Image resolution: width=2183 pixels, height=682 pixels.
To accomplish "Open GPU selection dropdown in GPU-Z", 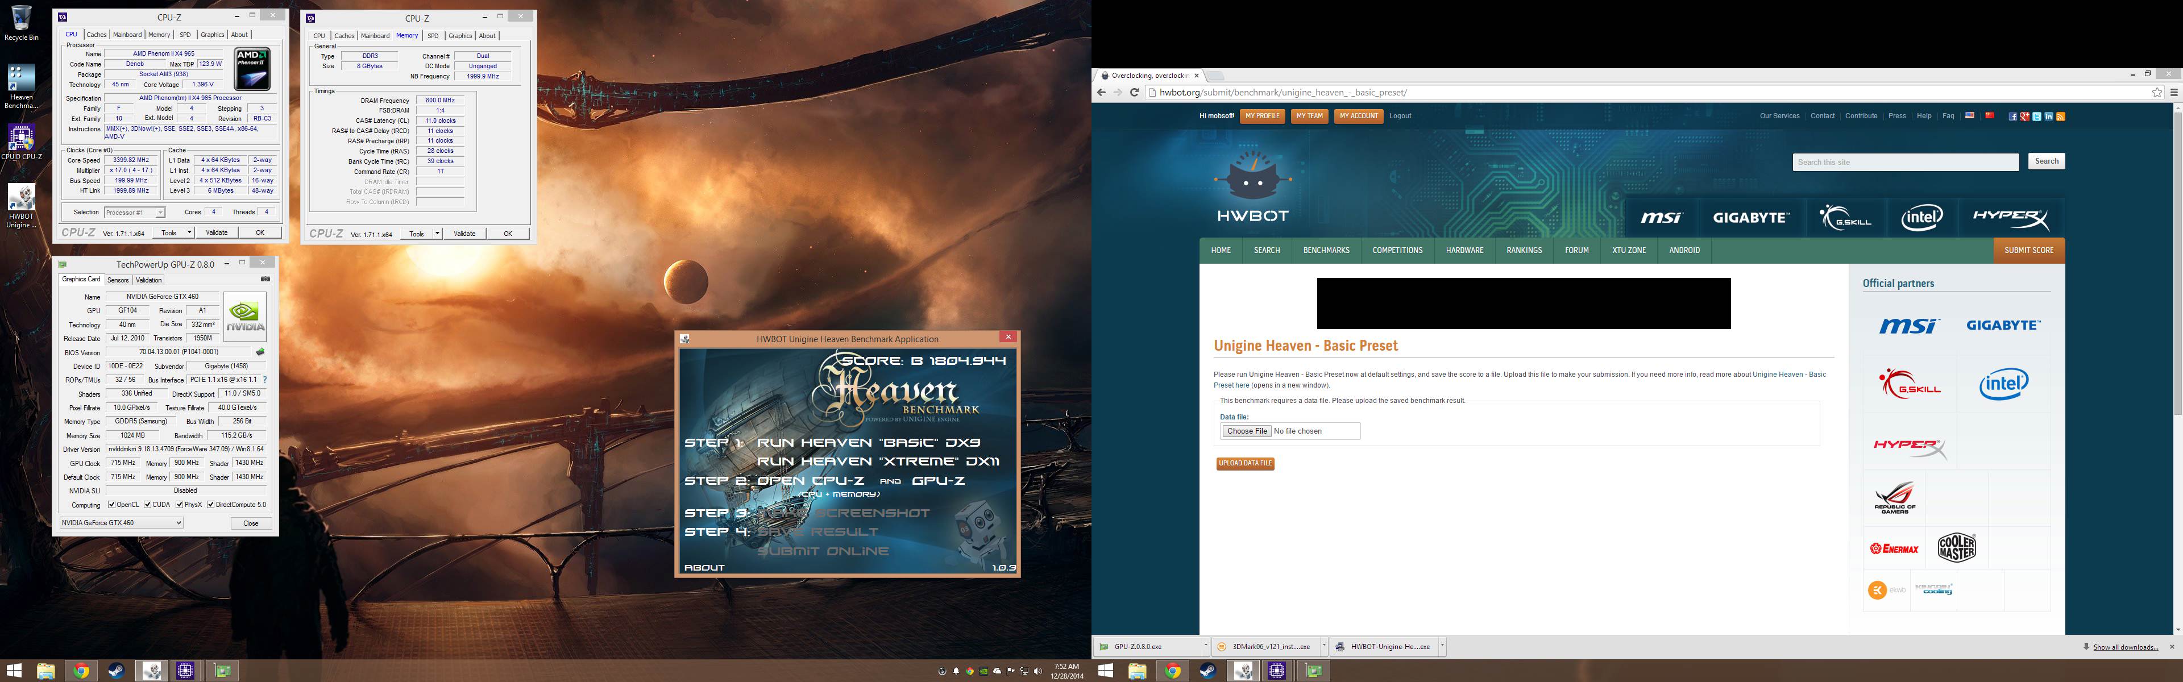I will [x=121, y=523].
